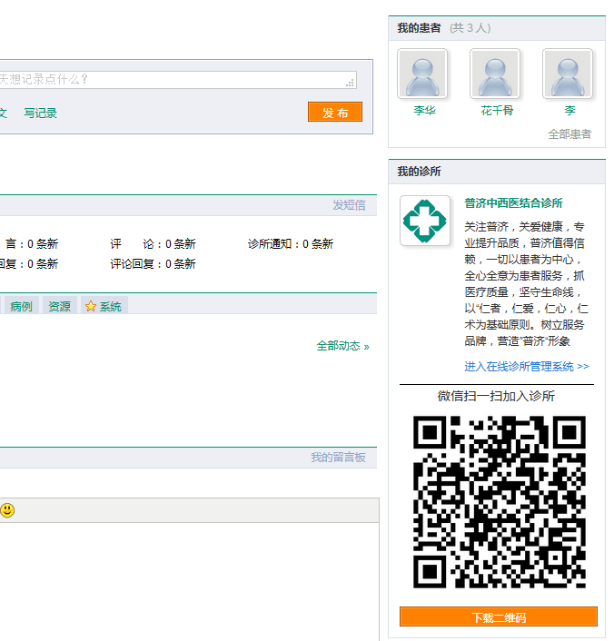Click the resize grip on the record box

point(351,83)
